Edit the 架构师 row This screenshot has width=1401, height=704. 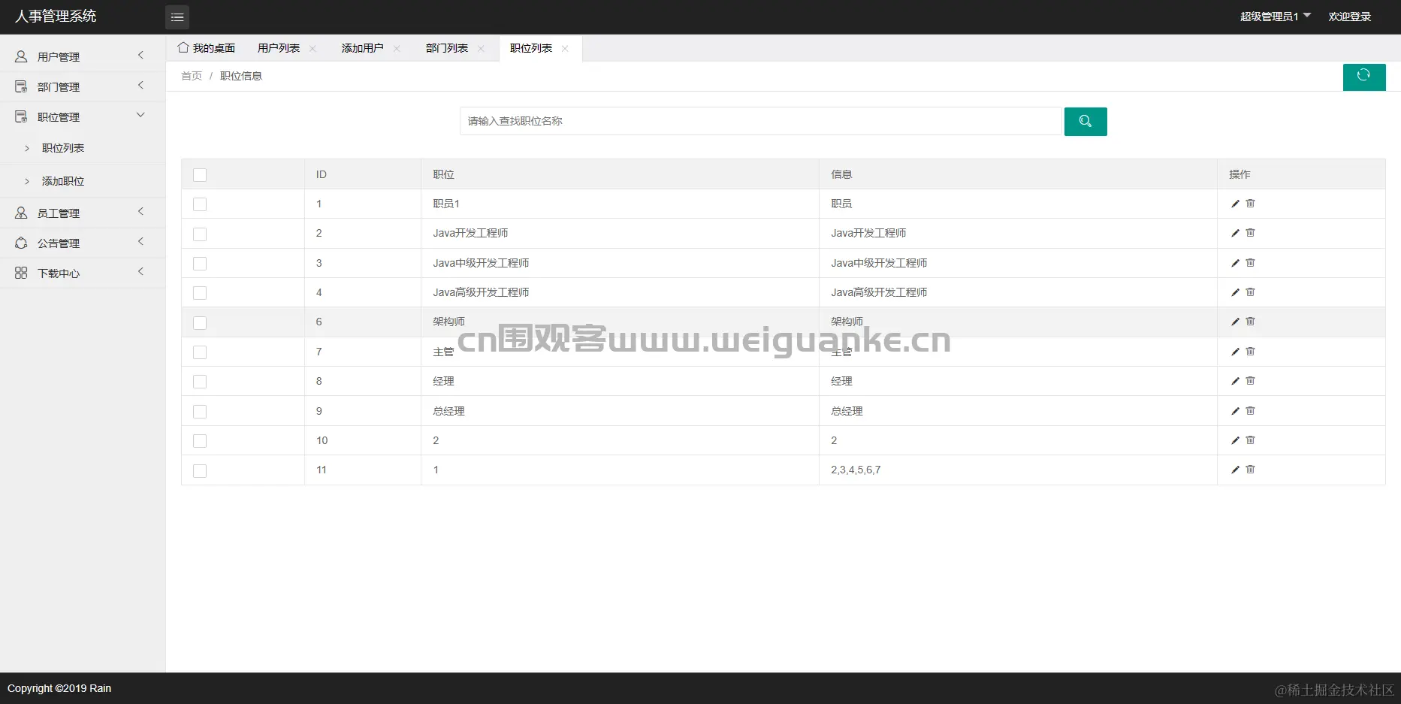pos(1236,322)
